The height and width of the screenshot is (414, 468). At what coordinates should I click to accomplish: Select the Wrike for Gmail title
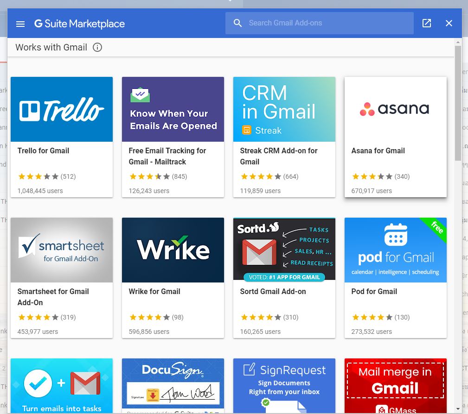[154, 291]
